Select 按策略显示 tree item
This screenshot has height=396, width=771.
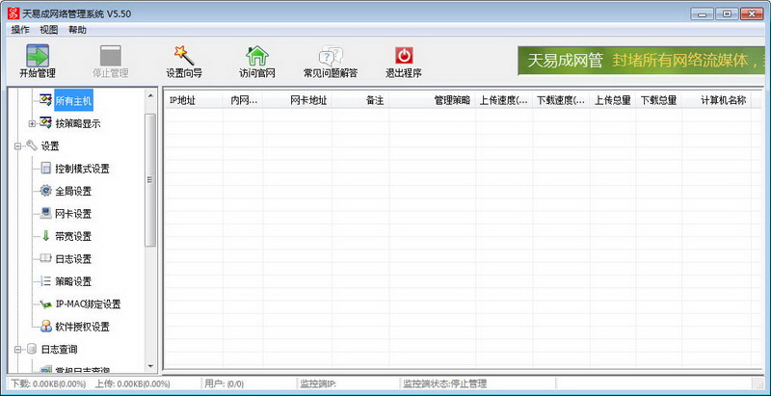[x=78, y=124]
